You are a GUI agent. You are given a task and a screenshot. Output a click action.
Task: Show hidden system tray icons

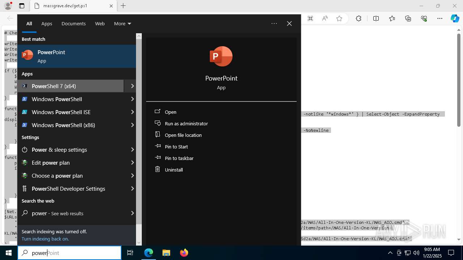coord(390,253)
